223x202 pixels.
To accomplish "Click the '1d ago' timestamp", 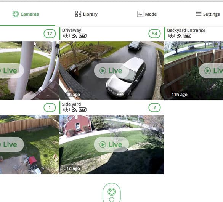I will pos(73,168).
